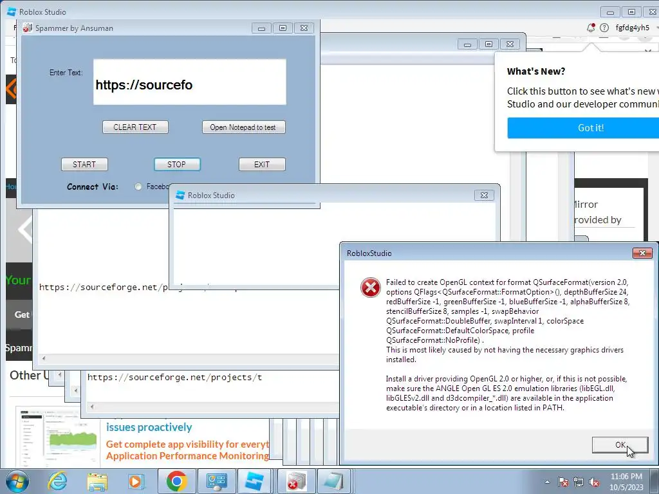Open Roblox Studio notifications bell icon

591,28
